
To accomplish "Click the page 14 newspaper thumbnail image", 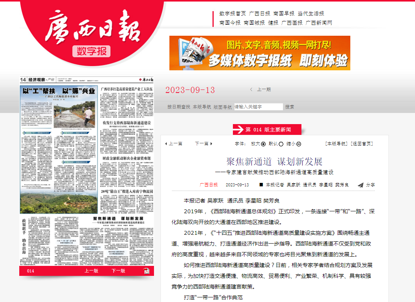I will click(87, 171).
